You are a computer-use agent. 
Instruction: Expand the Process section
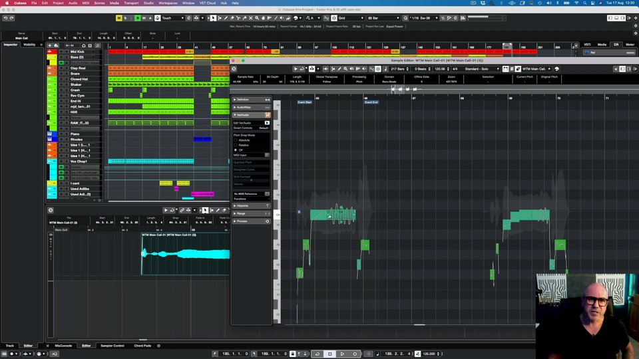click(x=251, y=221)
